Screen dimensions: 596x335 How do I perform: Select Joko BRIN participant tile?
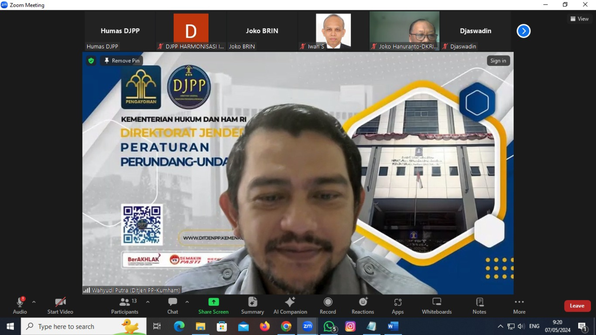click(262, 31)
